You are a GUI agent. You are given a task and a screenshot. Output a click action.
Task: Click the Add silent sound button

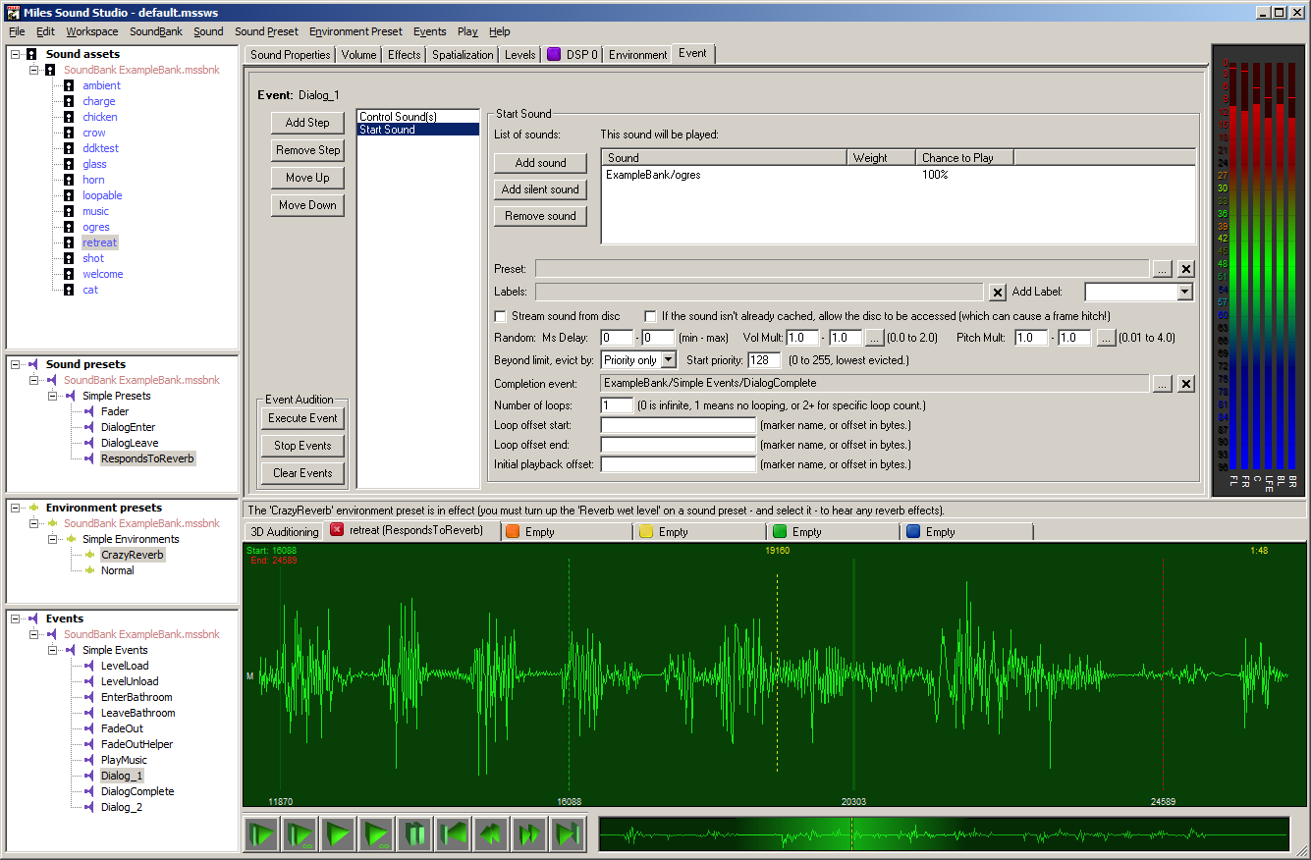point(540,189)
